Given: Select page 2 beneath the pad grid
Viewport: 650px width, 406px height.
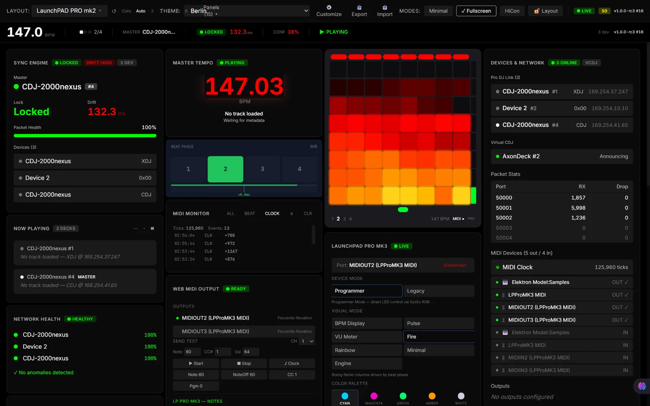Looking at the screenshot, I should pyautogui.click(x=338, y=219).
